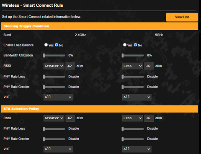Viewport: 201px width, 154px height.
Task: Click 2.4GHz Bandwidth Utilization slider
Action: [54, 56]
